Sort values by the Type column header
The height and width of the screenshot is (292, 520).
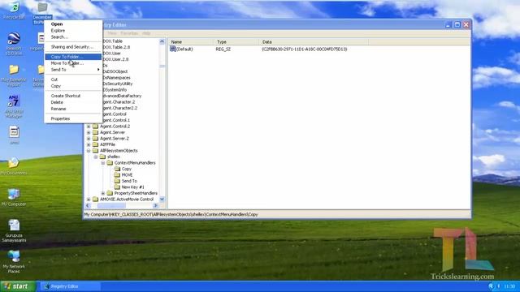pyautogui.click(x=236, y=41)
